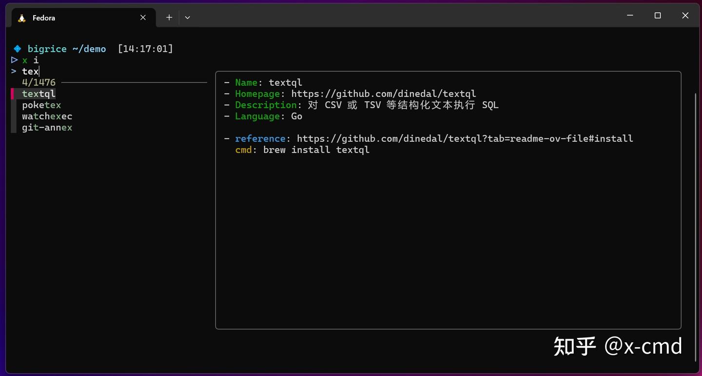Click the Tux penguin icon on the Fedora tab
Viewport: 702px width, 376px height.
pos(21,18)
